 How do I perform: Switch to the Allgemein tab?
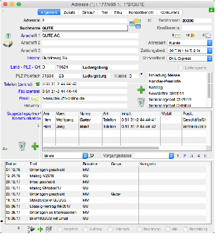click(x=49, y=12)
